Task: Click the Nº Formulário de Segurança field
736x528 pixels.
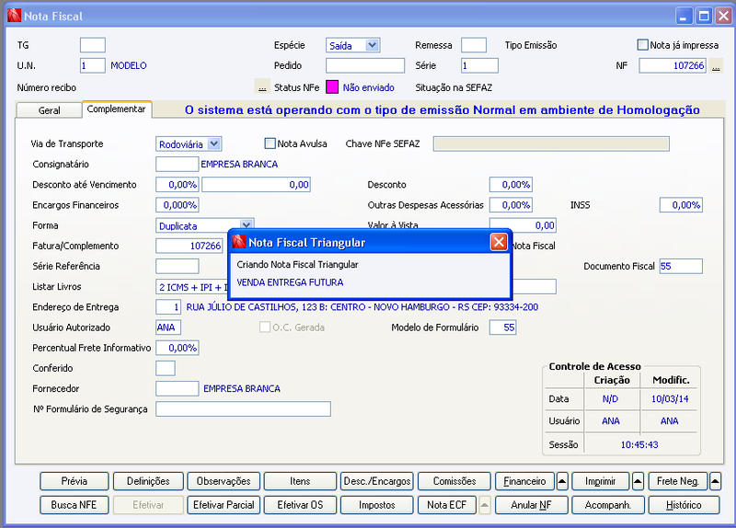Action: click(x=243, y=408)
